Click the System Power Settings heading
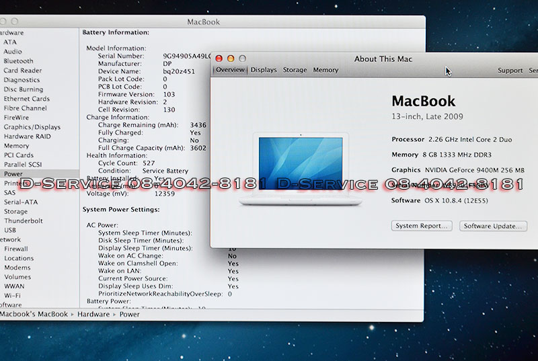538x361 pixels. pos(121,210)
